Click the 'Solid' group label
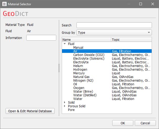 (x=71, y=102)
